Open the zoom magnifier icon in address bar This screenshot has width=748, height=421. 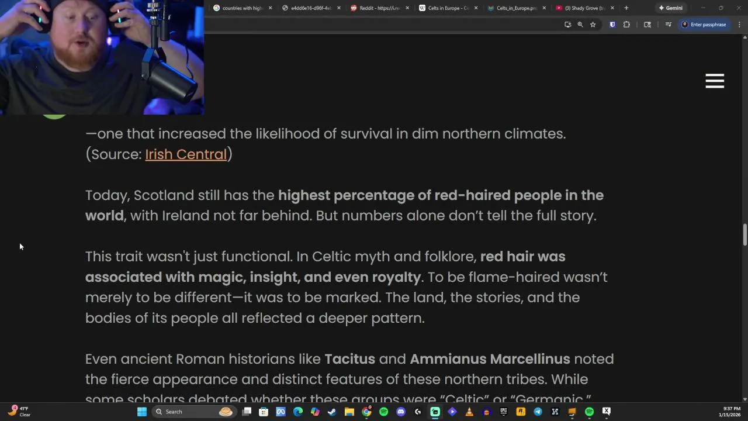(580, 25)
